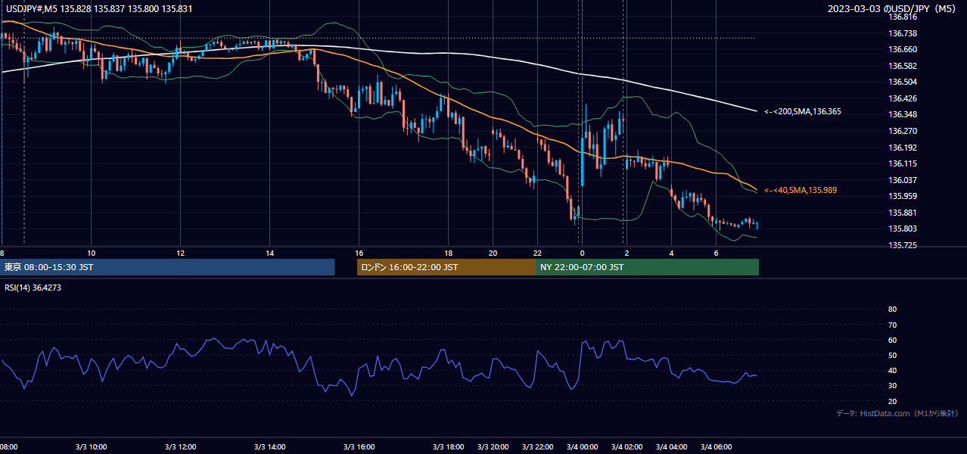Click hour tick 18 under the price chart
967x454 pixels.
pos(449,253)
